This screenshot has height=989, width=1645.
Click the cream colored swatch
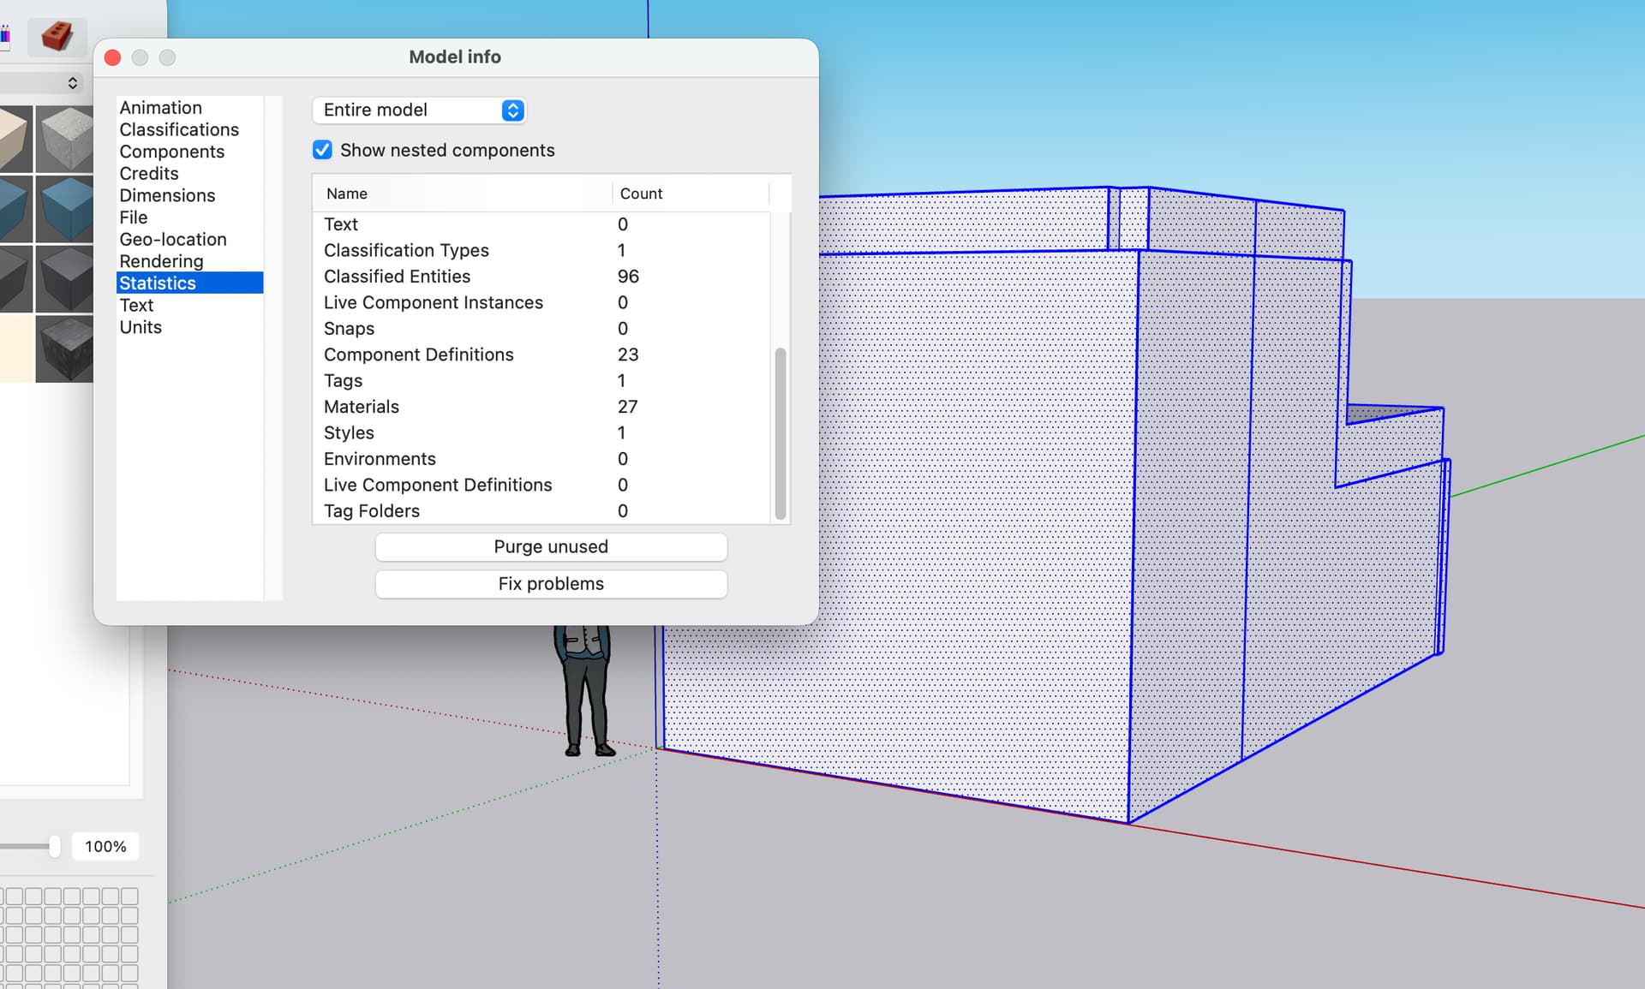15,348
